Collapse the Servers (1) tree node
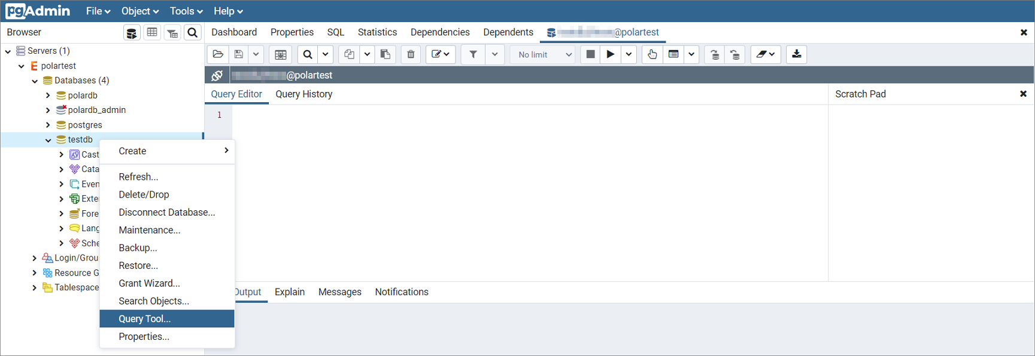Viewport: 1035px width, 356px height. point(8,51)
